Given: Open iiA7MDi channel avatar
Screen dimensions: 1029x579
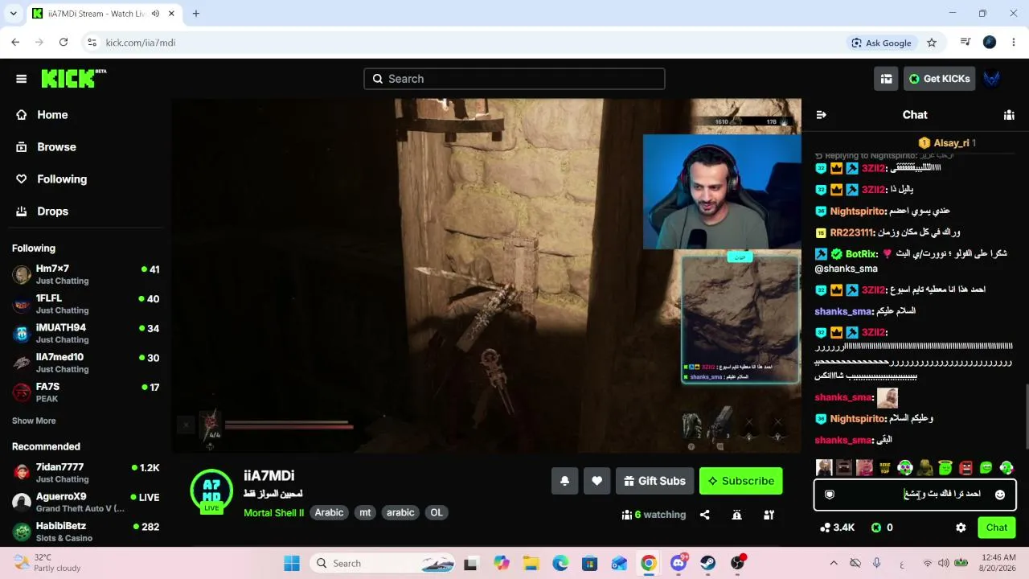Looking at the screenshot, I should click(x=211, y=490).
